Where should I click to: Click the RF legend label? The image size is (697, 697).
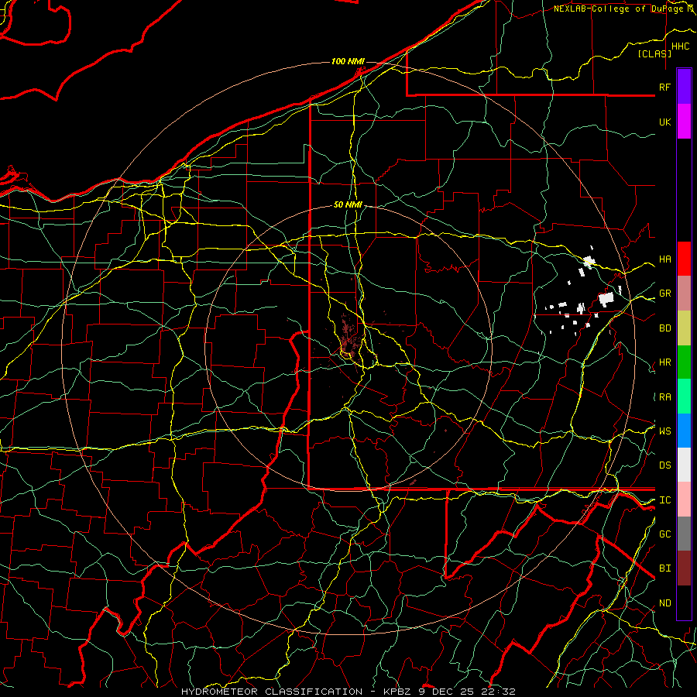click(665, 87)
